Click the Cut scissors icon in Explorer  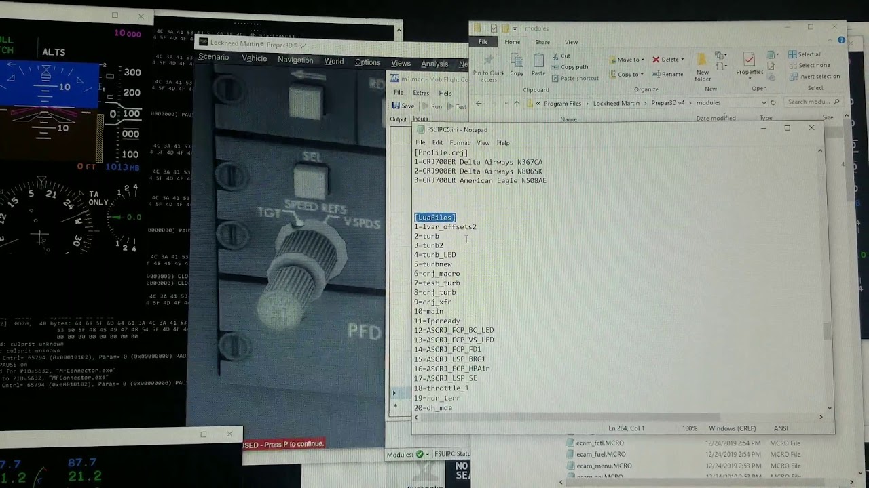point(555,56)
